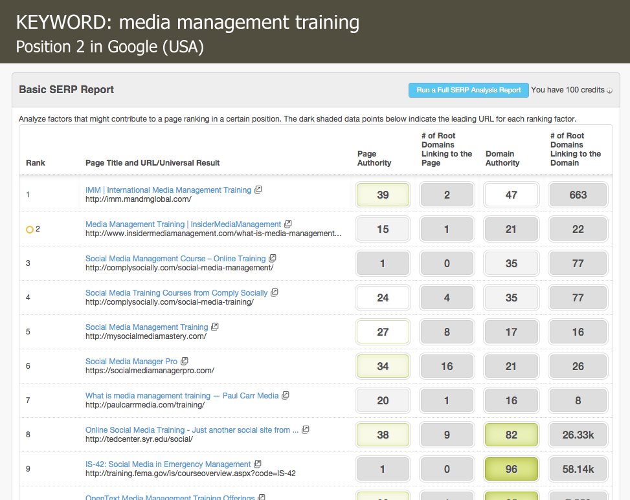This screenshot has width=630, height=500.
Task: Click the Basic SERP Report heading
Action: point(66,89)
